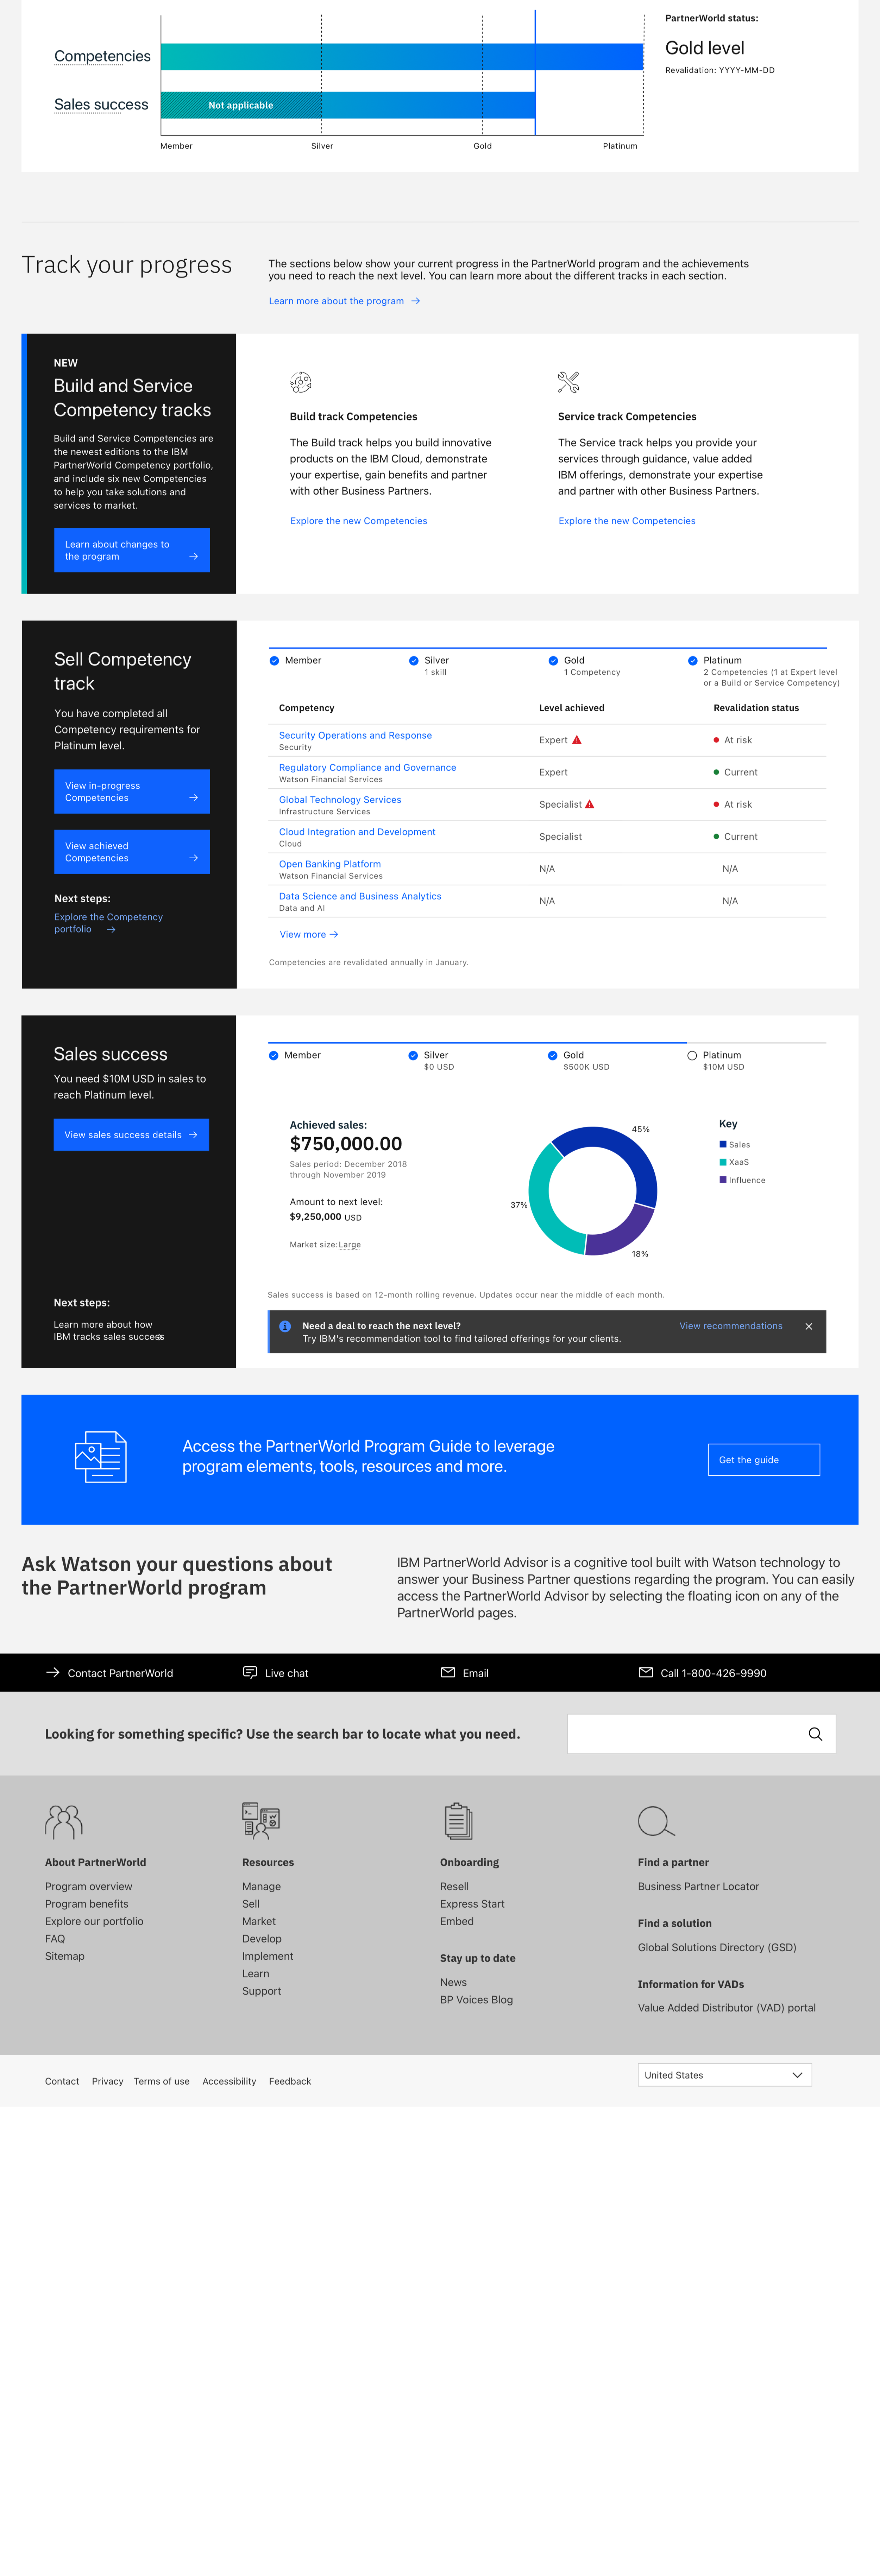Click Explore the new Competencies under Build track
Viewport: 880px width, 2576px height.
coord(358,521)
